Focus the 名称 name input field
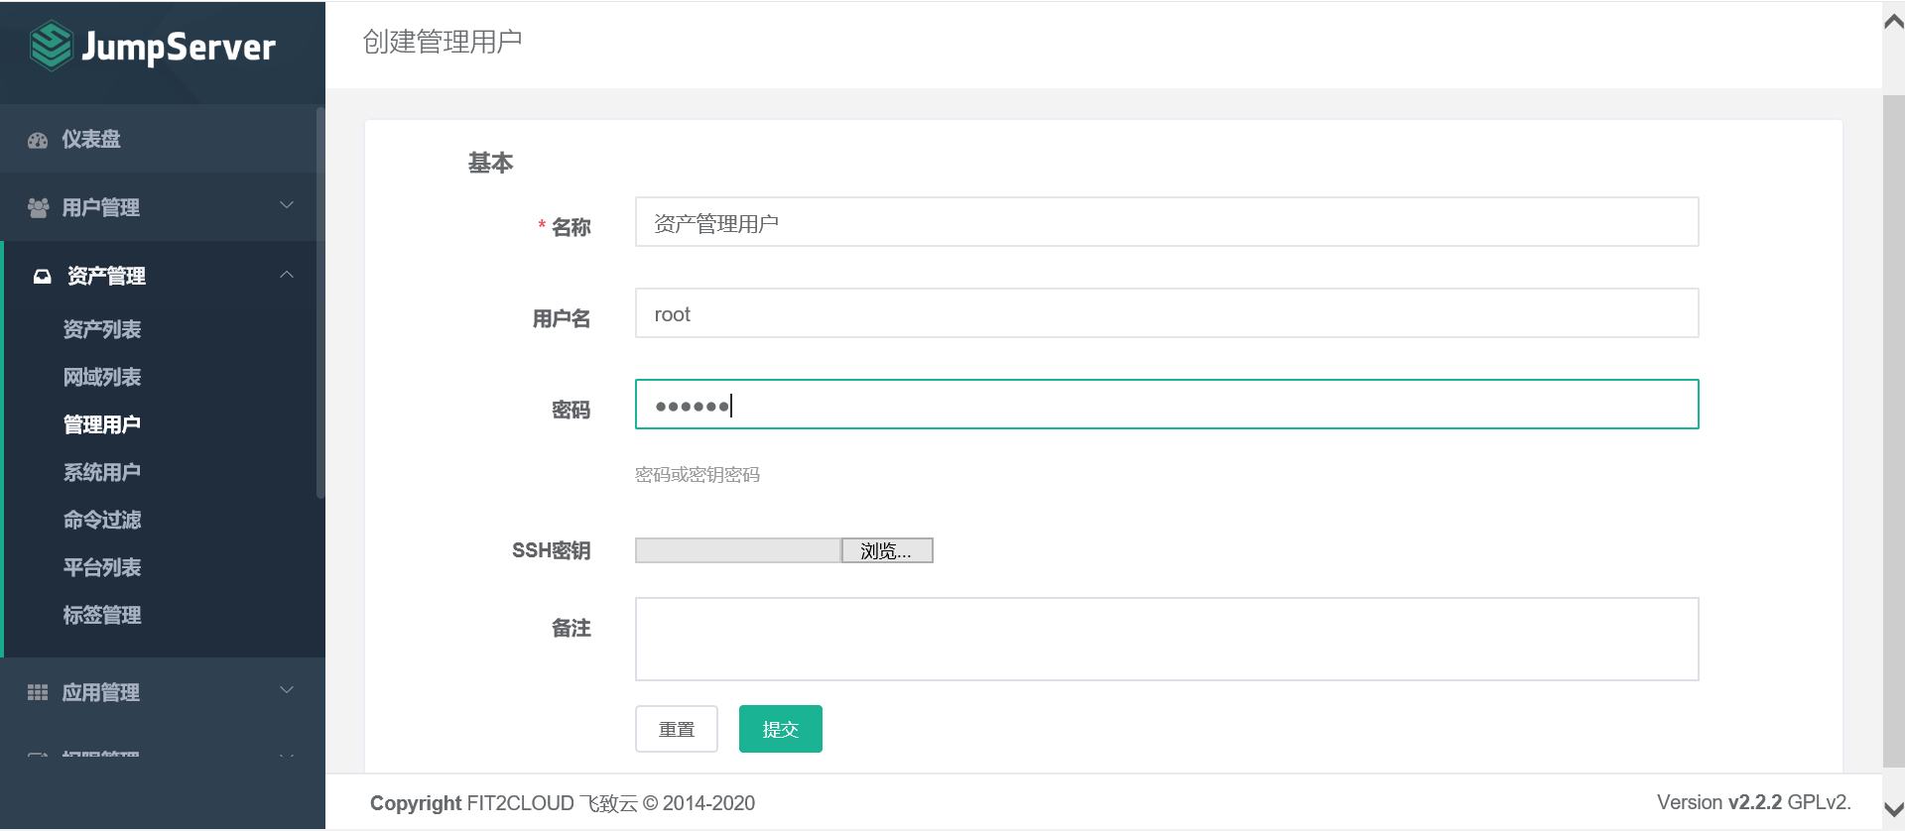This screenshot has width=1905, height=831. pos(1166,222)
